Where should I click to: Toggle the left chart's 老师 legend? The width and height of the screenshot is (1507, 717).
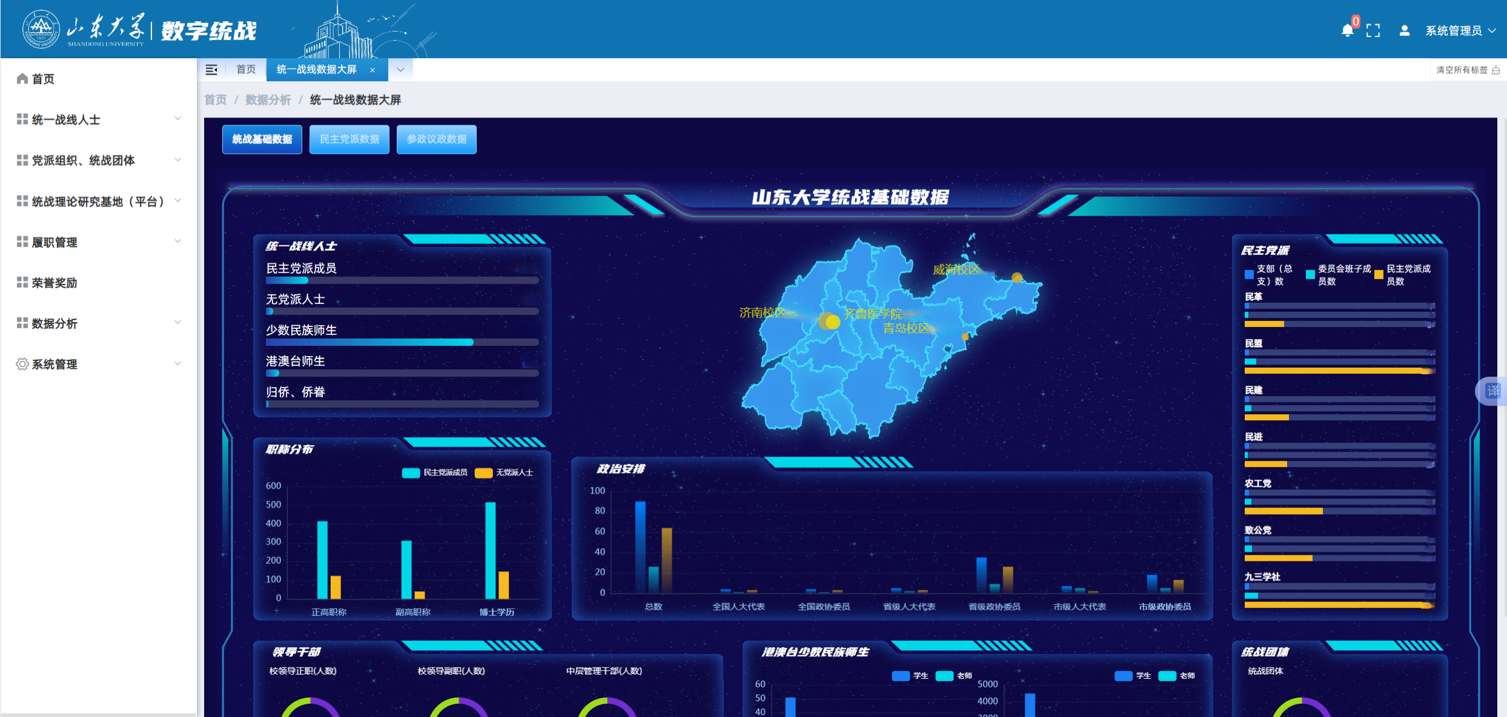[x=954, y=676]
